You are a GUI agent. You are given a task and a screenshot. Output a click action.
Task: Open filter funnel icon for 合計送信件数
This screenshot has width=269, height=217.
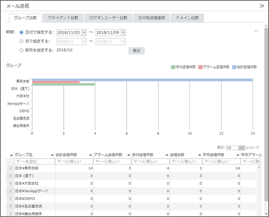[59, 161]
